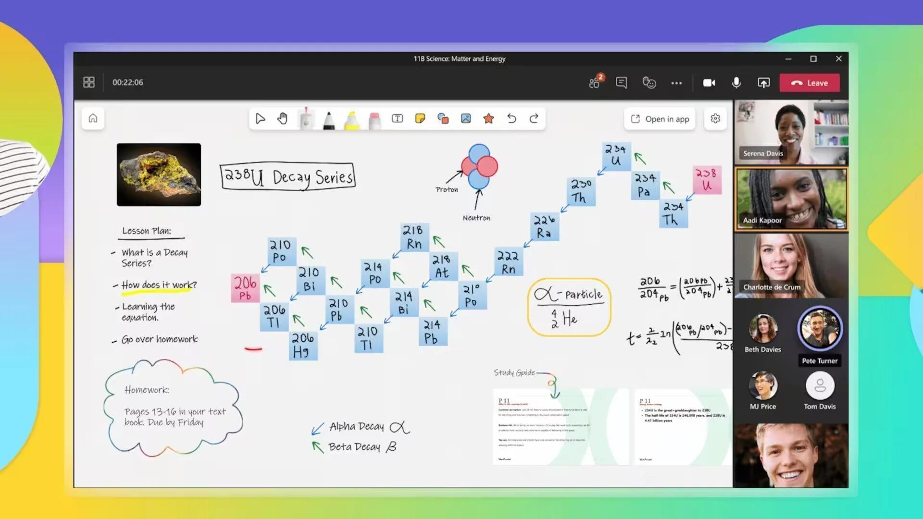Screen dimensions: 923x519
Task: Expand more meeting options menu
Action: click(x=676, y=82)
